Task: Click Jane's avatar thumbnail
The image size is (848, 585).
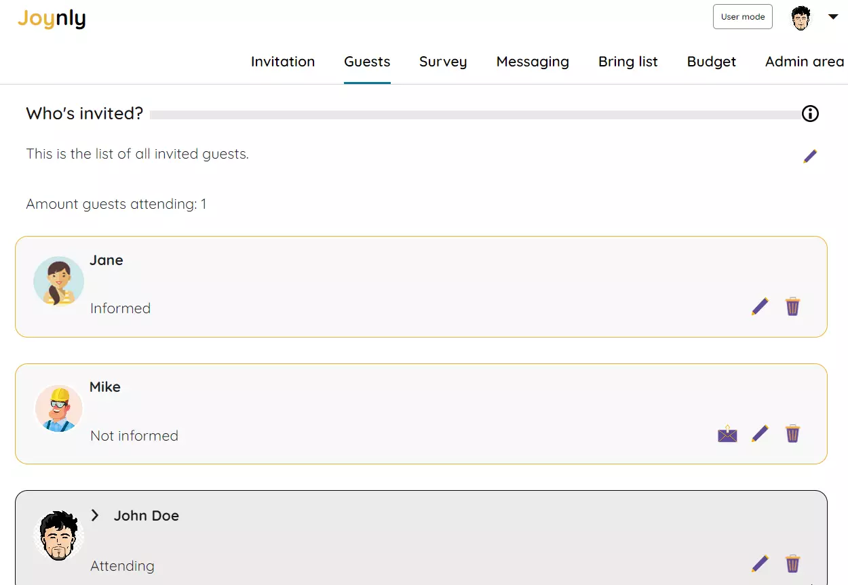Action: 58,281
